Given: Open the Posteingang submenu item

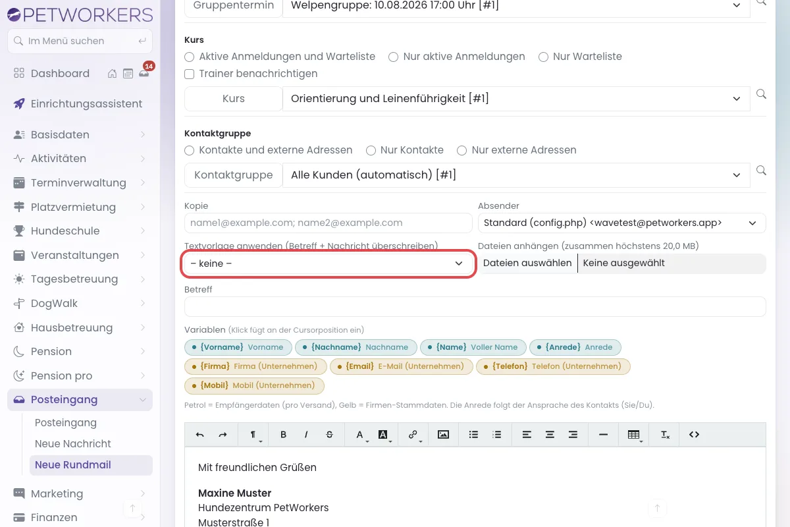Looking at the screenshot, I should coord(66,422).
